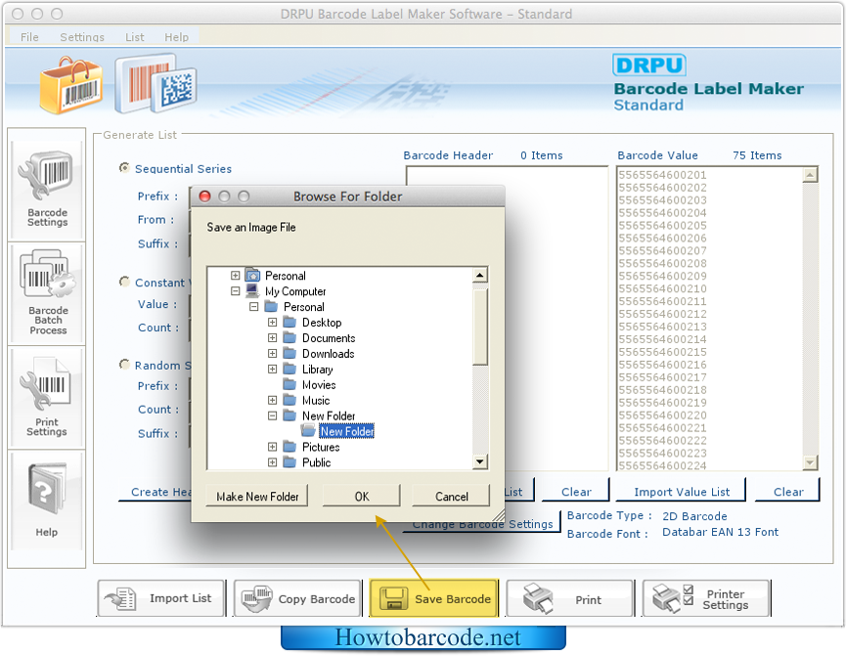Confirm folder with OK button
Image resolution: width=846 pixels, height=656 pixels.
362,496
